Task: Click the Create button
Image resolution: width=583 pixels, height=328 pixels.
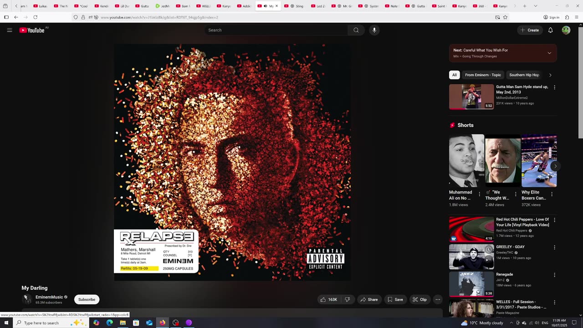Action: tap(530, 30)
